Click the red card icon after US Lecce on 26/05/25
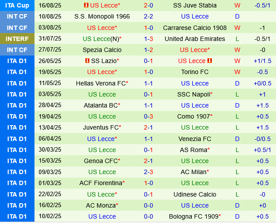The height and width of the screenshot is (223, 276). (210, 61)
